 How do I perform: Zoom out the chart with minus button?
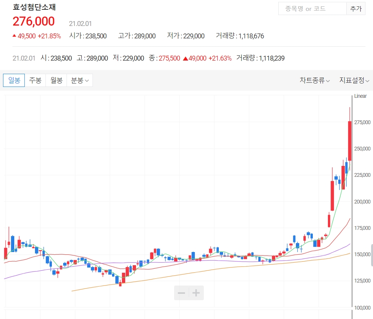pos(182,293)
